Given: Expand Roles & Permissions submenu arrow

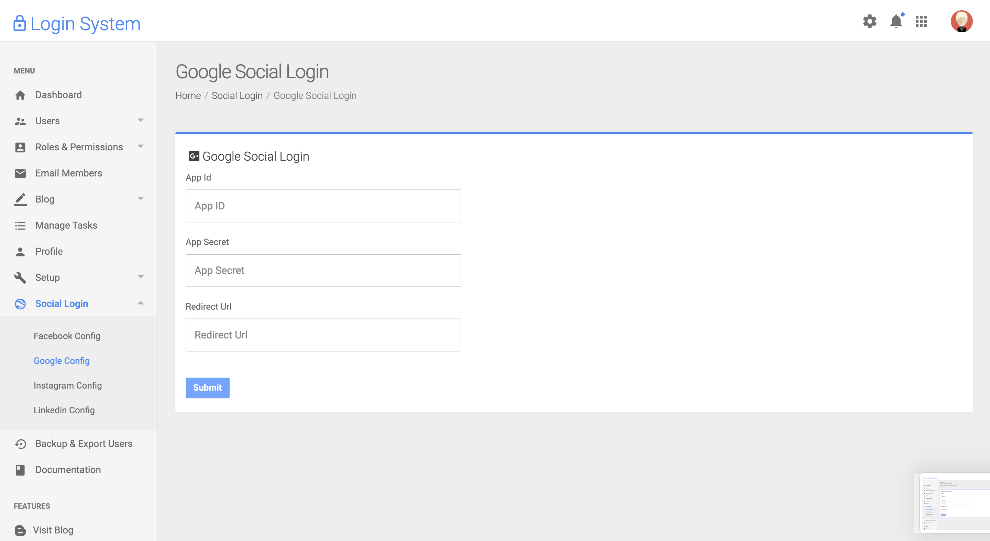Looking at the screenshot, I should point(141,147).
